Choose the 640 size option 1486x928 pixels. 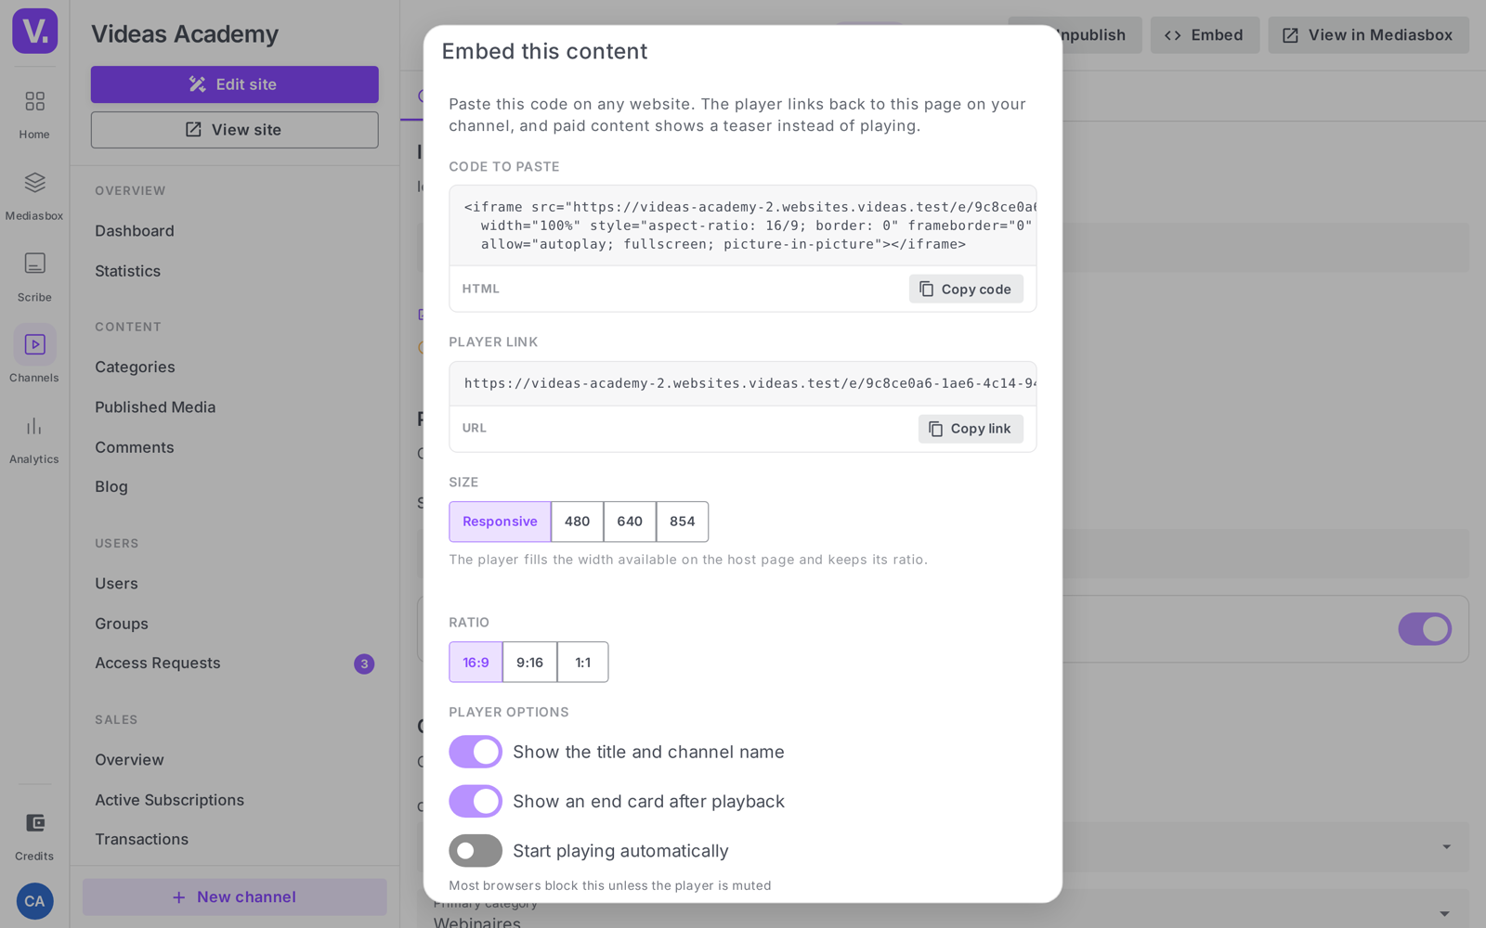coord(630,522)
